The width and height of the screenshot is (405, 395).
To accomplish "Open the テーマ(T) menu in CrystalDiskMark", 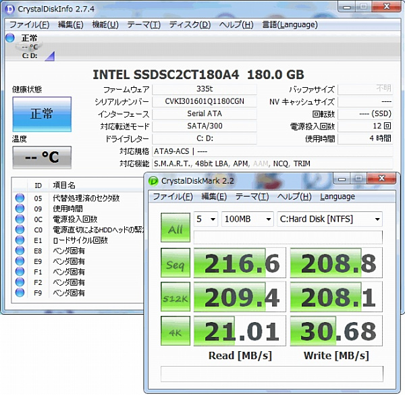I will click(x=252, y=196).
